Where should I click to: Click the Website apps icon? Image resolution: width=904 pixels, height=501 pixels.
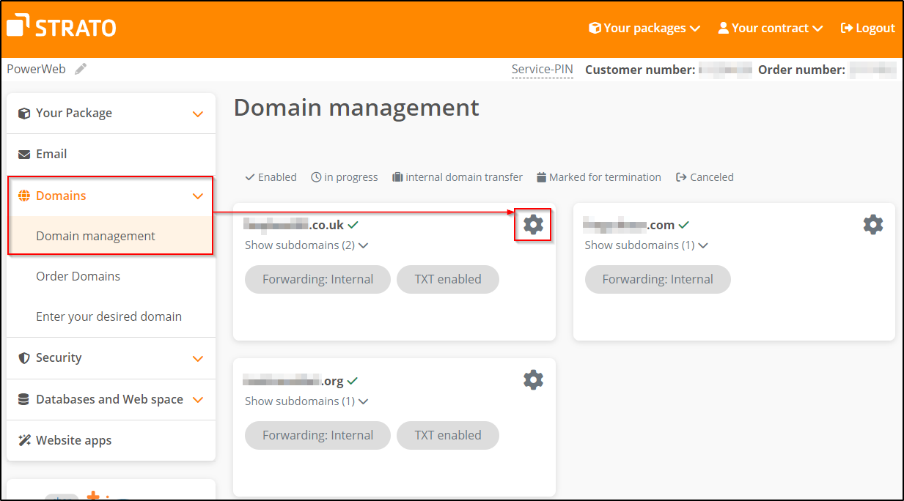pyautogui.click(x=26, y=440)
